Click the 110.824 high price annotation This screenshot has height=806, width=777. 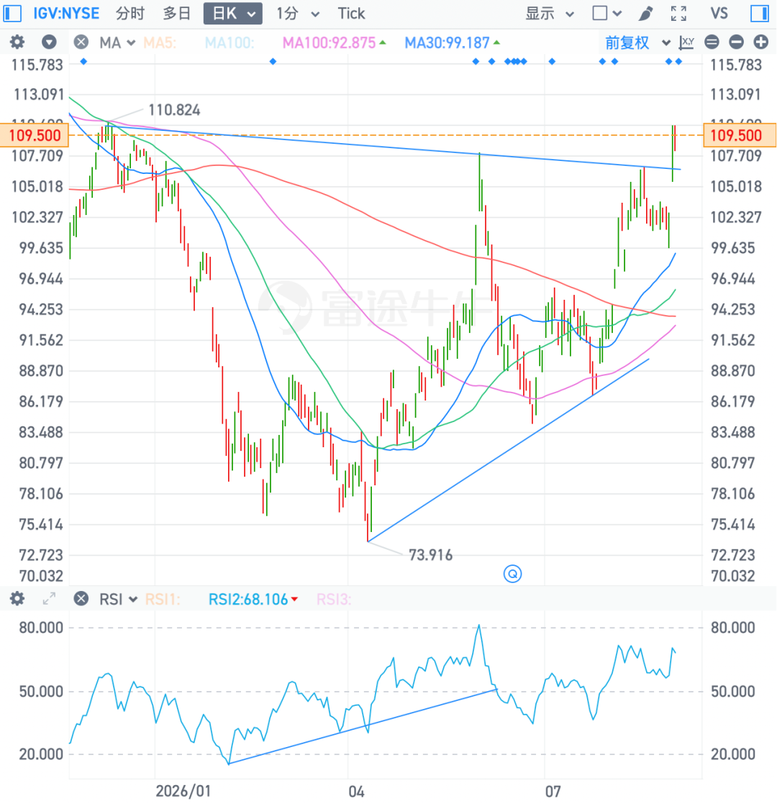(x=174, y=110)
